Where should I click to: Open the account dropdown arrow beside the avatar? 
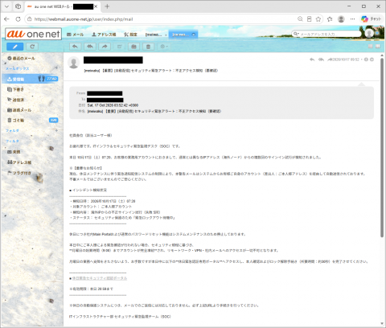[x=377, y=33]
